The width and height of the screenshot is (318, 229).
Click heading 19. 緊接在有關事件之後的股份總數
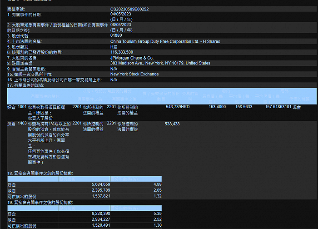(x=40, y=203)
